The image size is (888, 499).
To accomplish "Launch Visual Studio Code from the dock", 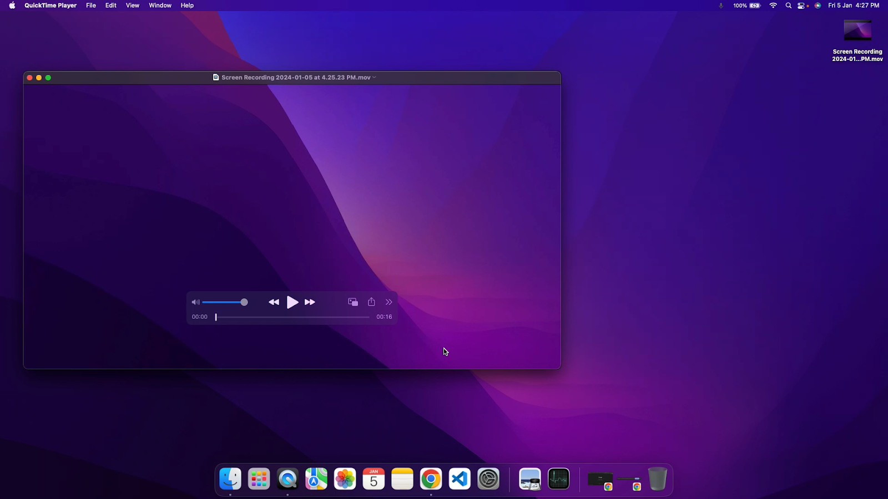I will (x=460, y=479).
